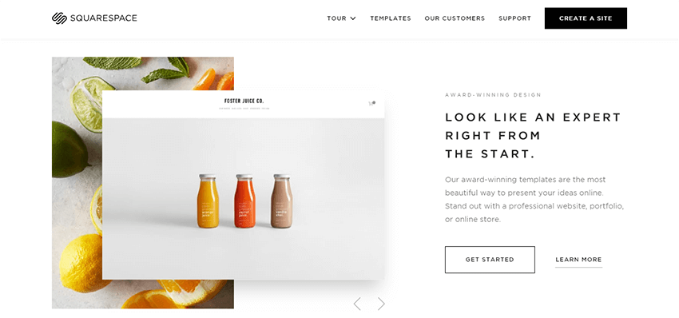Image resolution: width=679 pixels, height=318 pixels.
Task: Click the Squarespace logo icon
Action: click(x=59, y=18)
